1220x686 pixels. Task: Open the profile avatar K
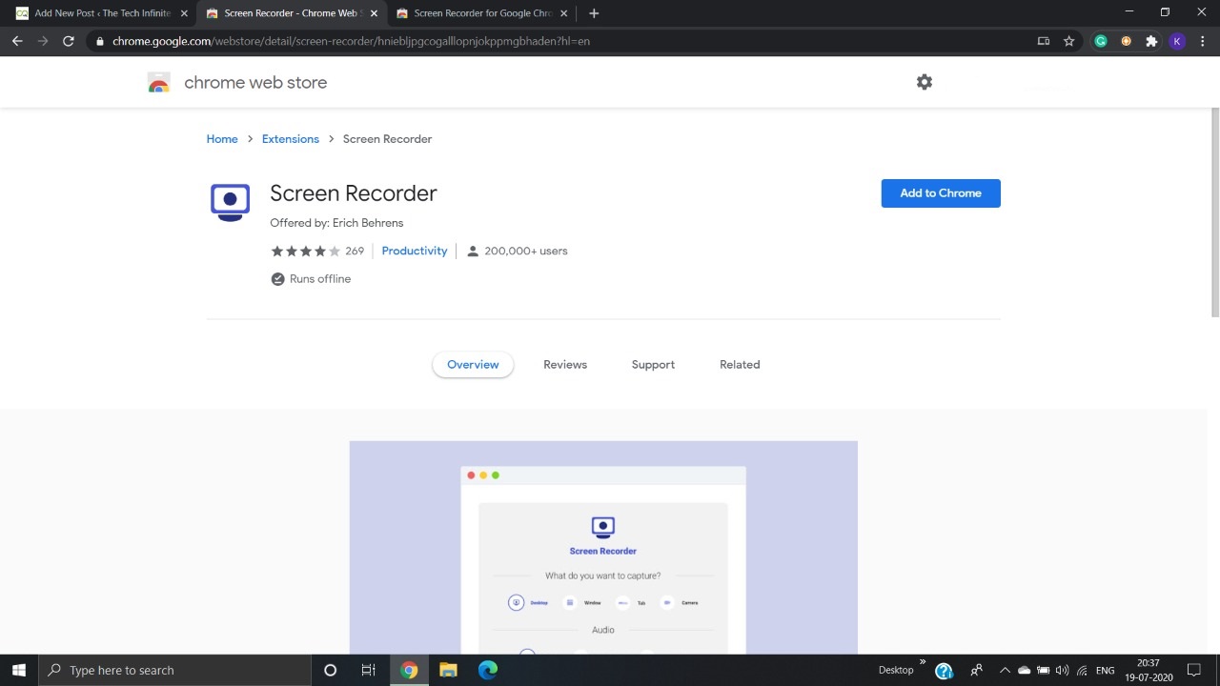(x=1177, y=41)
